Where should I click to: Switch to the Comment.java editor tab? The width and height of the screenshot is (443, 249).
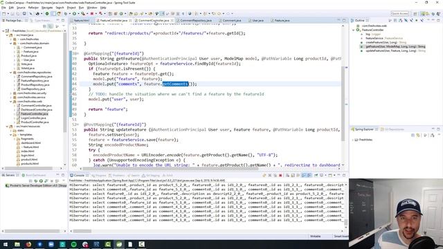point(232,20)
